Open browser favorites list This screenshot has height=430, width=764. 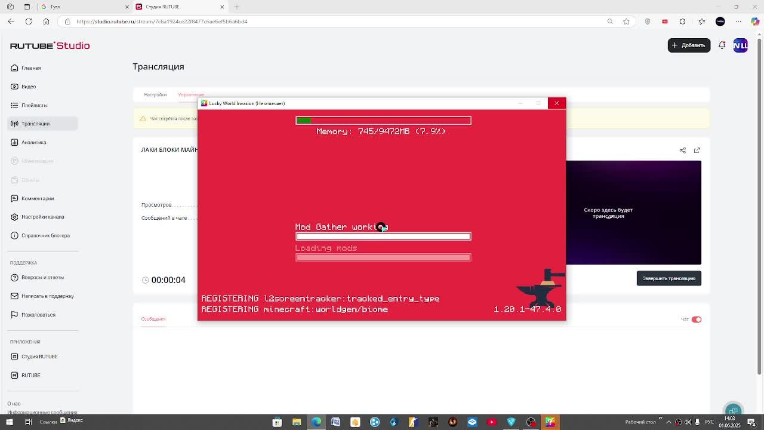tap(702, 21)
